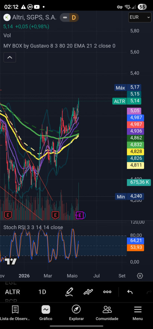This screenshot has width=153, height=329.
Task: Tap the undo arrow
Action: (x=130, y=292)
